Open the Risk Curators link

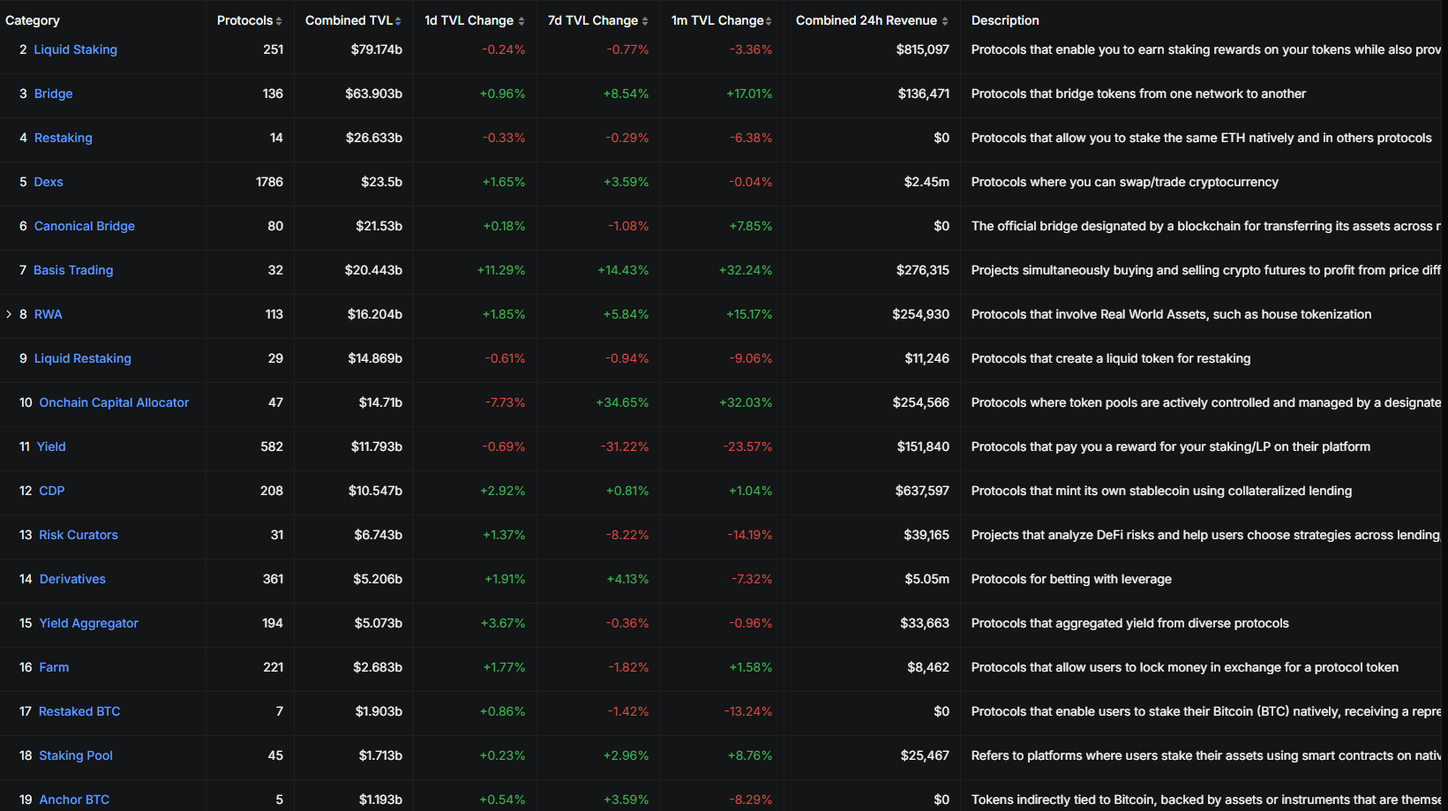[78, 535]
